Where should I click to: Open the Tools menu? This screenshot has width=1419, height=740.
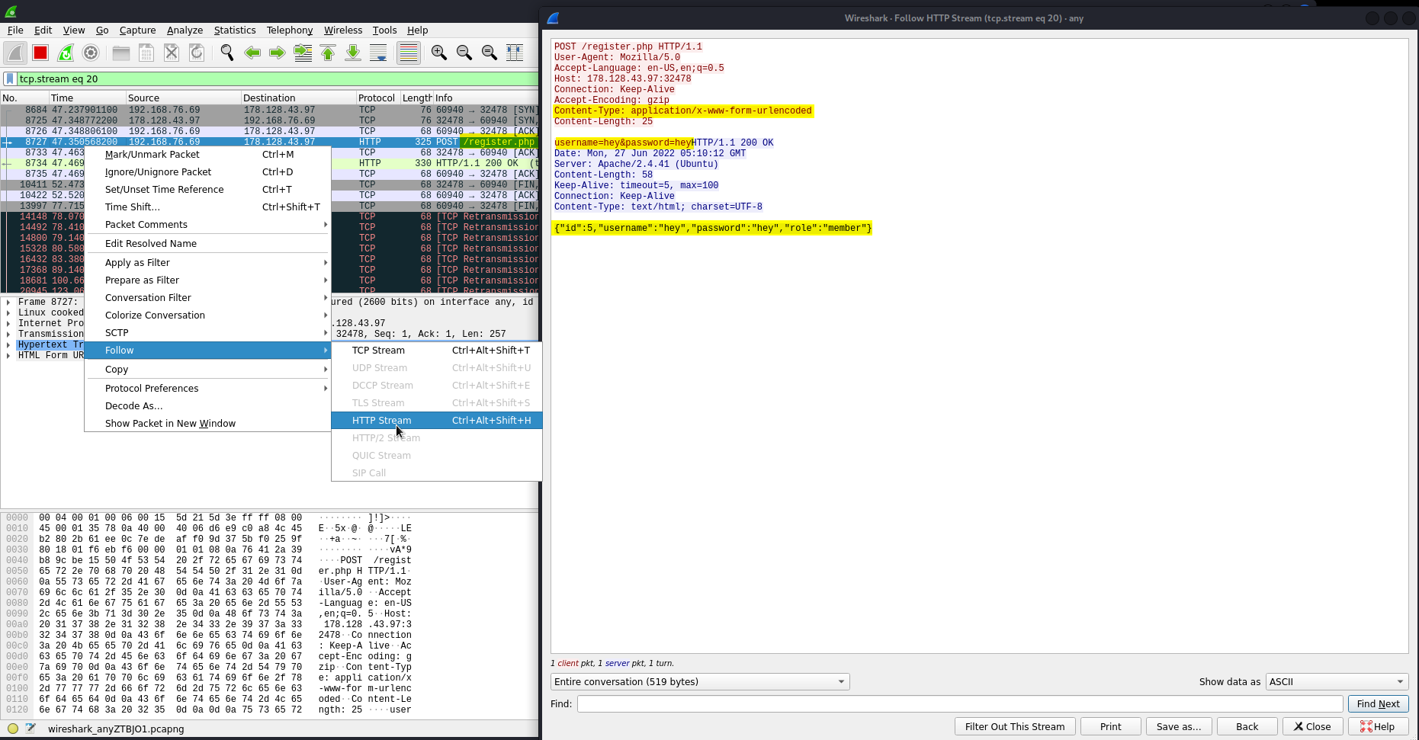tap(385, 30)
